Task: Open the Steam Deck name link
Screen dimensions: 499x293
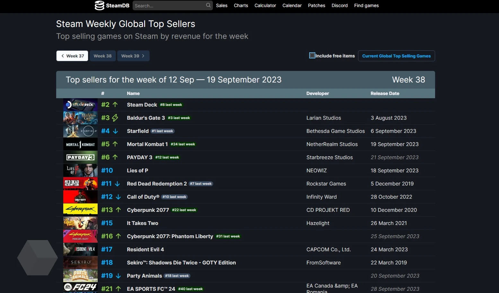Action: pyautogui.click(x=142, y=105)
